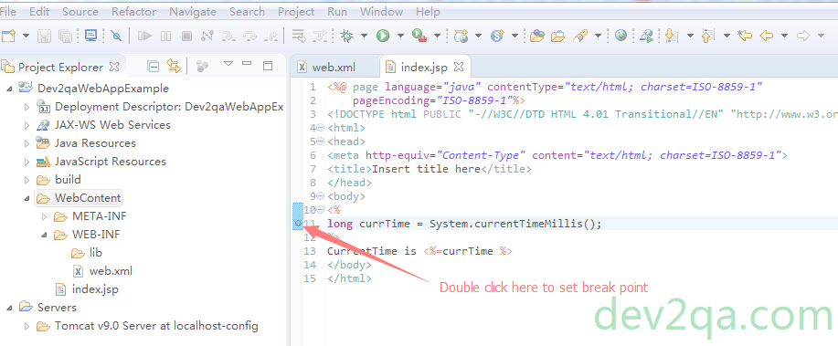Image resolution: width=838 pixels, height=346 pixels.
Task: Expand the Deployment Descriptor node
Action: point(27,107)
